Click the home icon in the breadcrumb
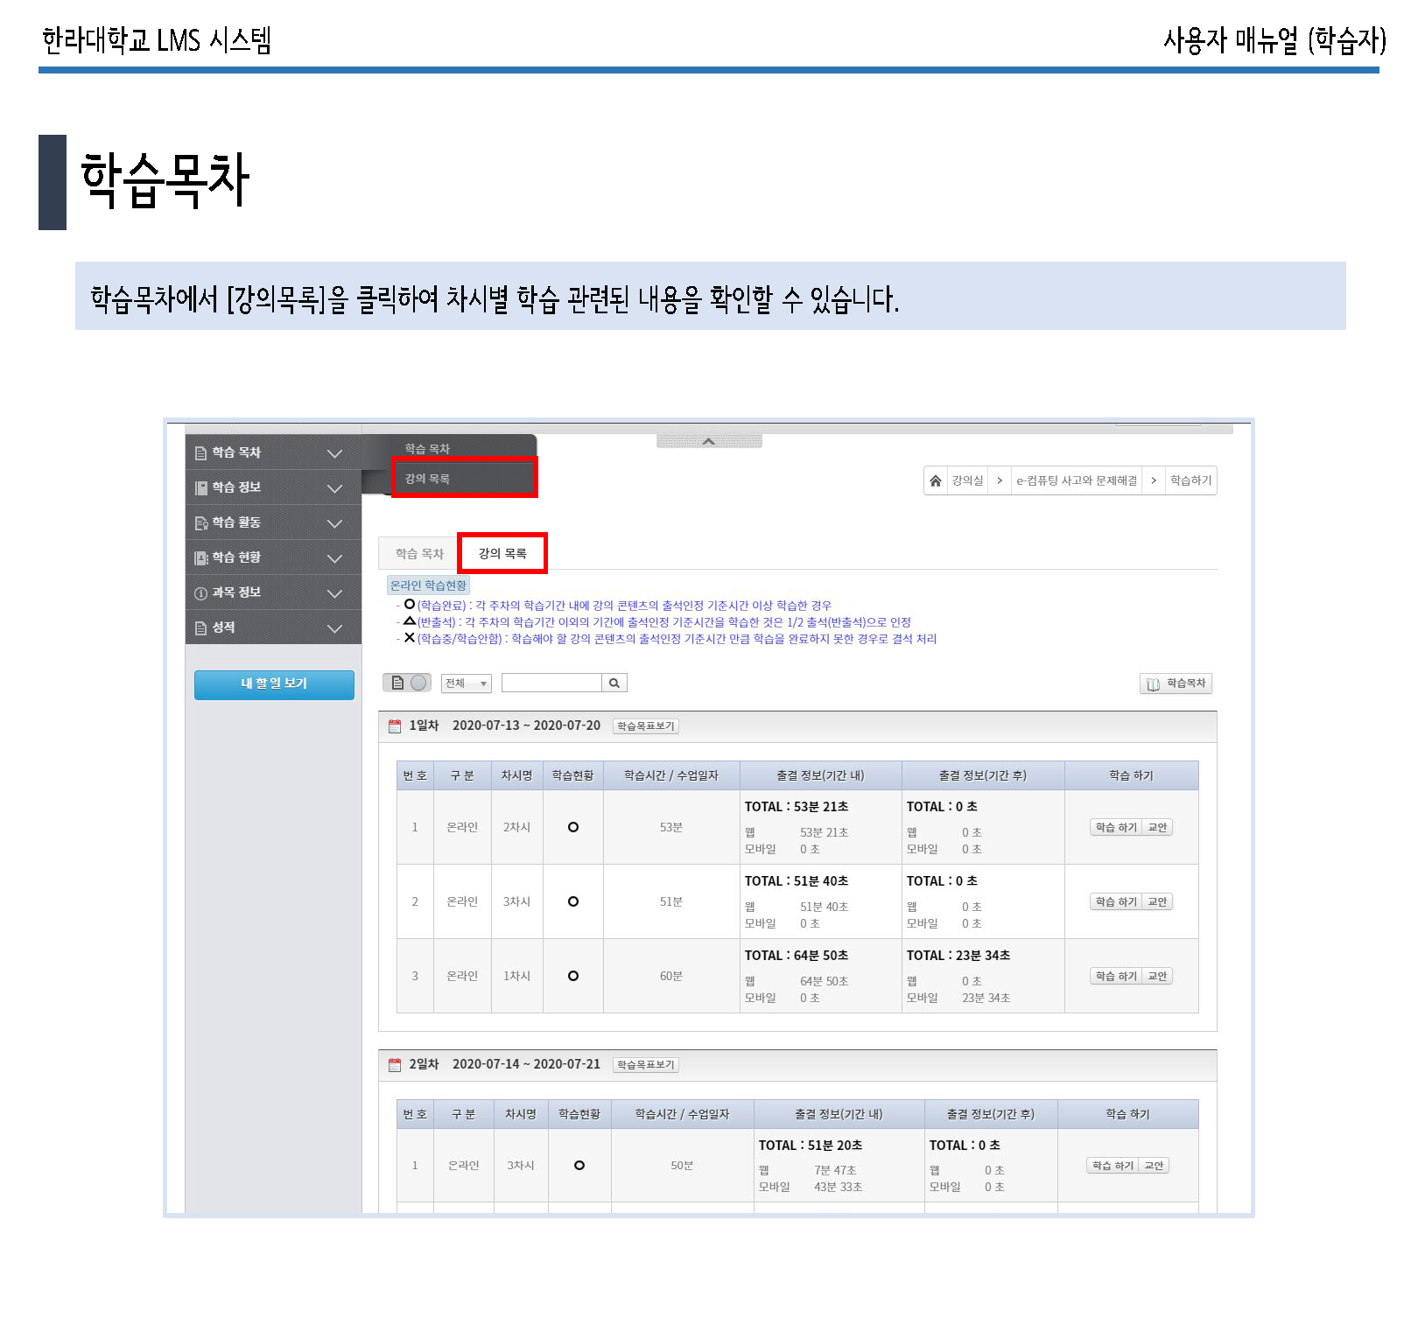 click(x=936, y=480)
